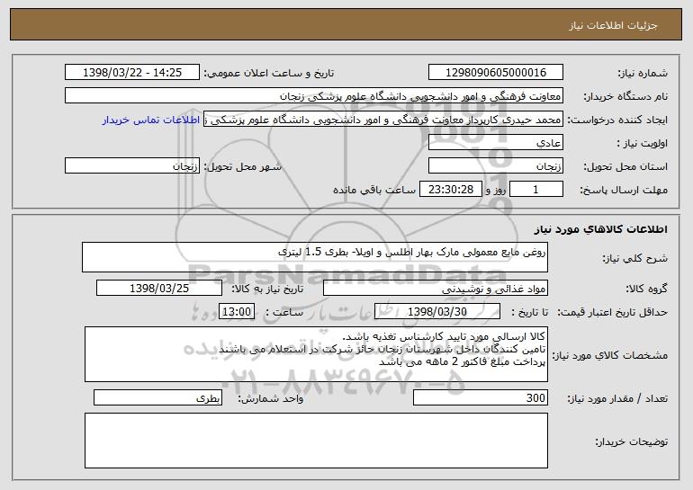Click the label تعداد / مقدار مورد نیاز

(617, 398)
